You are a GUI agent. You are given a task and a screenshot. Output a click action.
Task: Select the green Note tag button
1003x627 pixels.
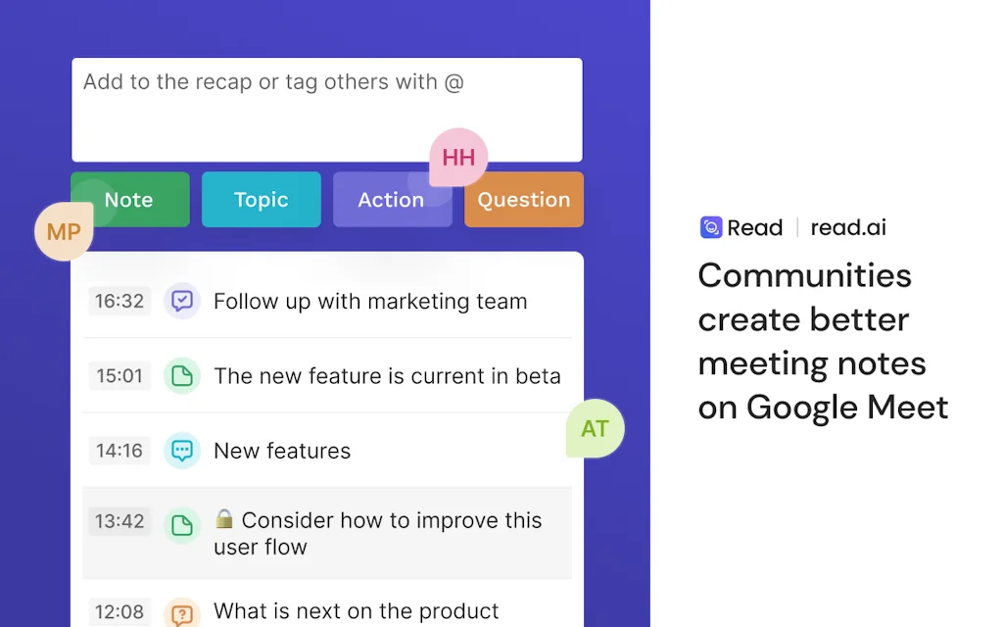coord(129,199)
